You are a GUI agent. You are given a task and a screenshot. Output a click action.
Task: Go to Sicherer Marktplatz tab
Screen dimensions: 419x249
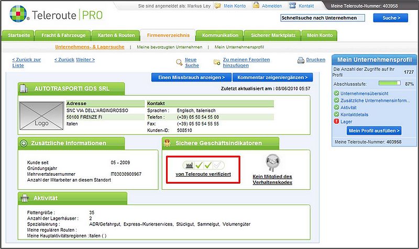(272, 35)
